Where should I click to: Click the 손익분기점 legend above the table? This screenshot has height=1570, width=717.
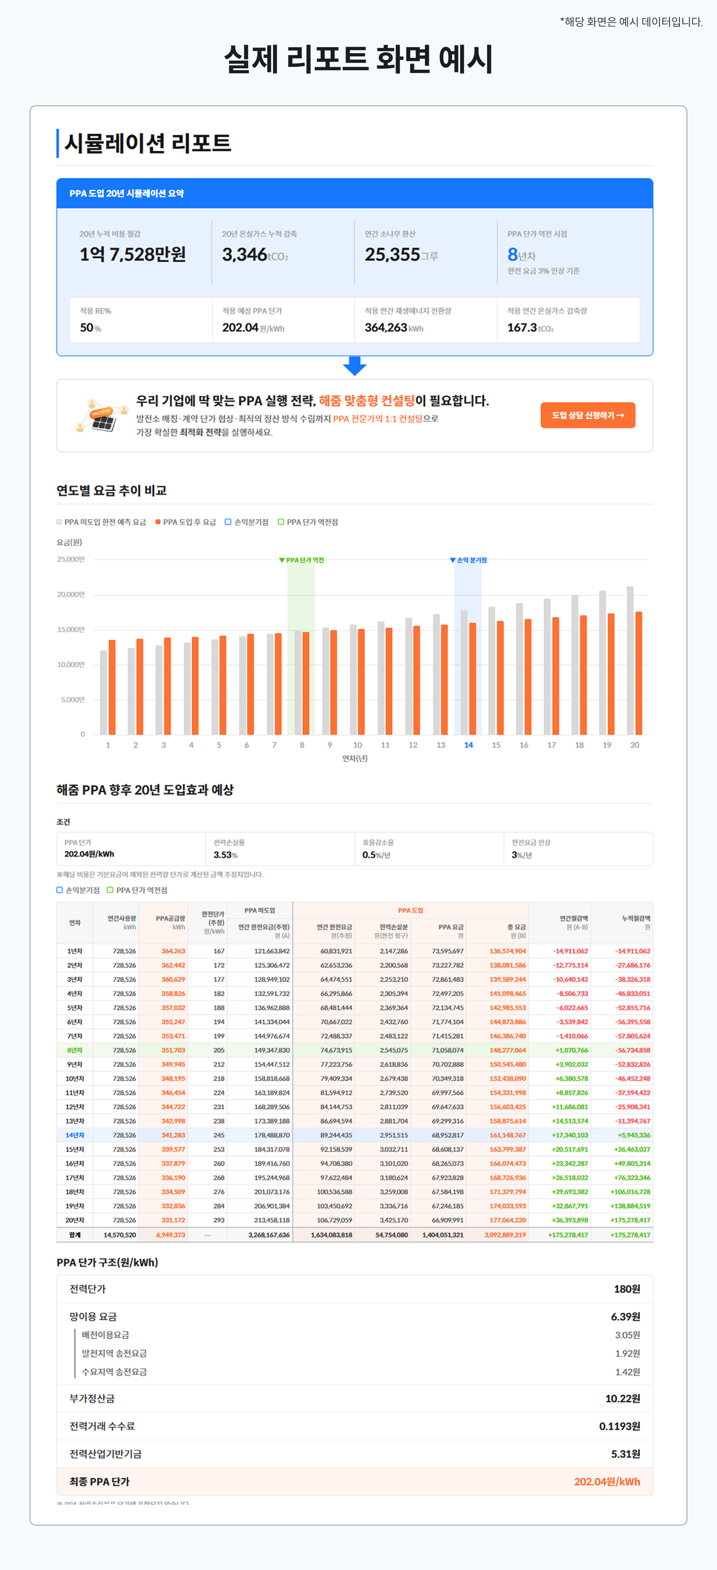pos(78,890)
